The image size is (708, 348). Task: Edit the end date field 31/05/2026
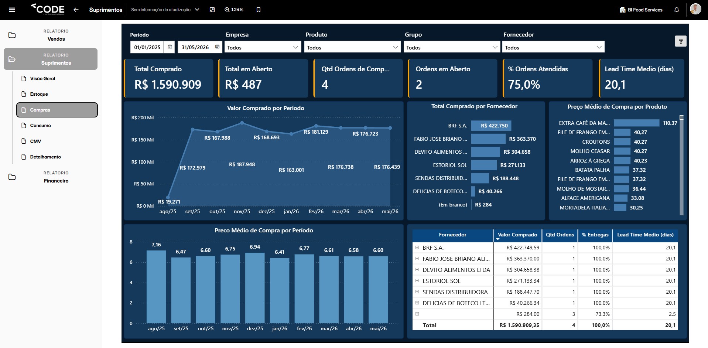click(x=195, y=47)
